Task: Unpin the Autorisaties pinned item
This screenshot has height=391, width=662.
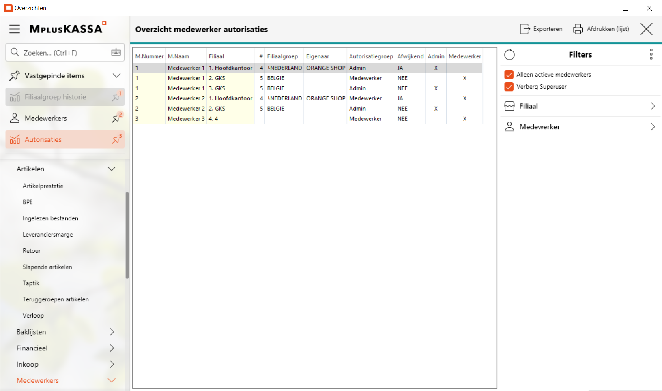Action: (116, 140)
